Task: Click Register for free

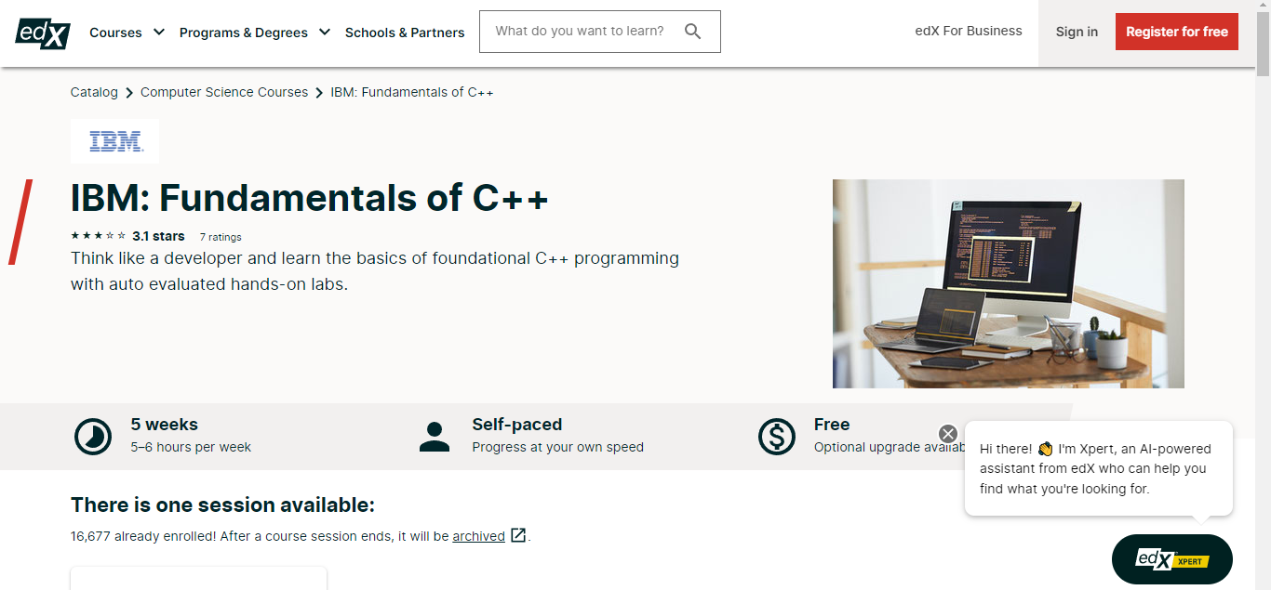Action: click(x=1177, y=32)
